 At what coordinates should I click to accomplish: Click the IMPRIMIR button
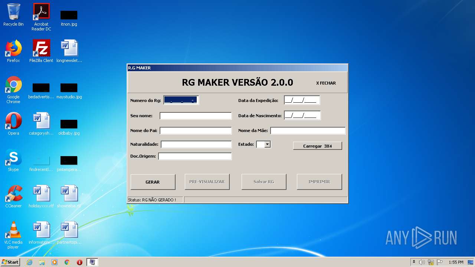(x=319, y=182)
